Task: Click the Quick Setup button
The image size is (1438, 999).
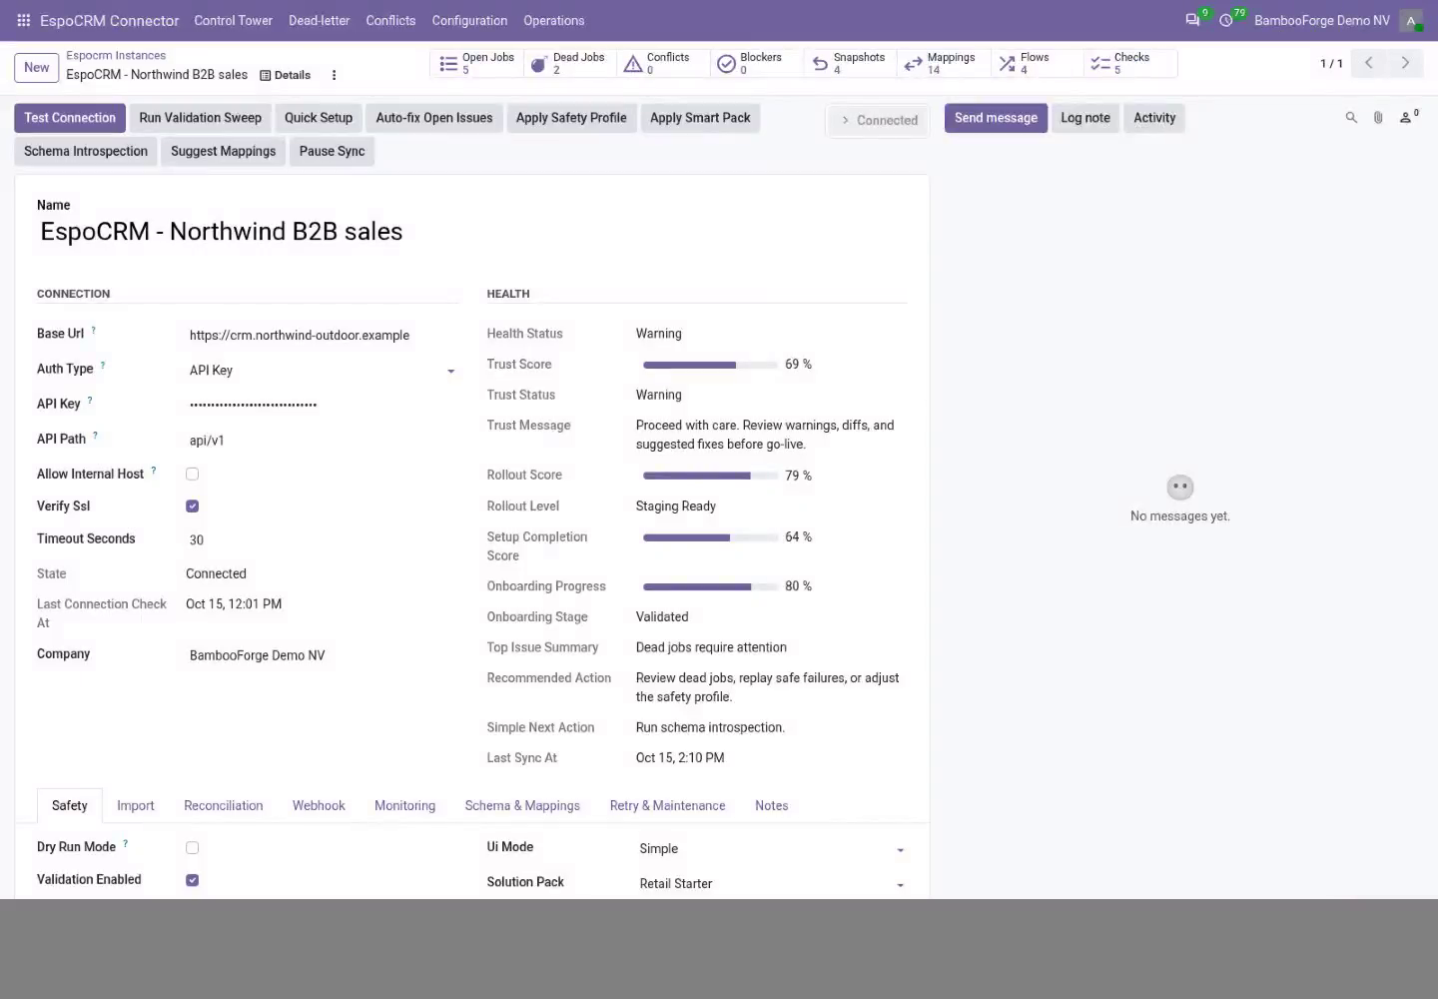Action: pos(319,118)
